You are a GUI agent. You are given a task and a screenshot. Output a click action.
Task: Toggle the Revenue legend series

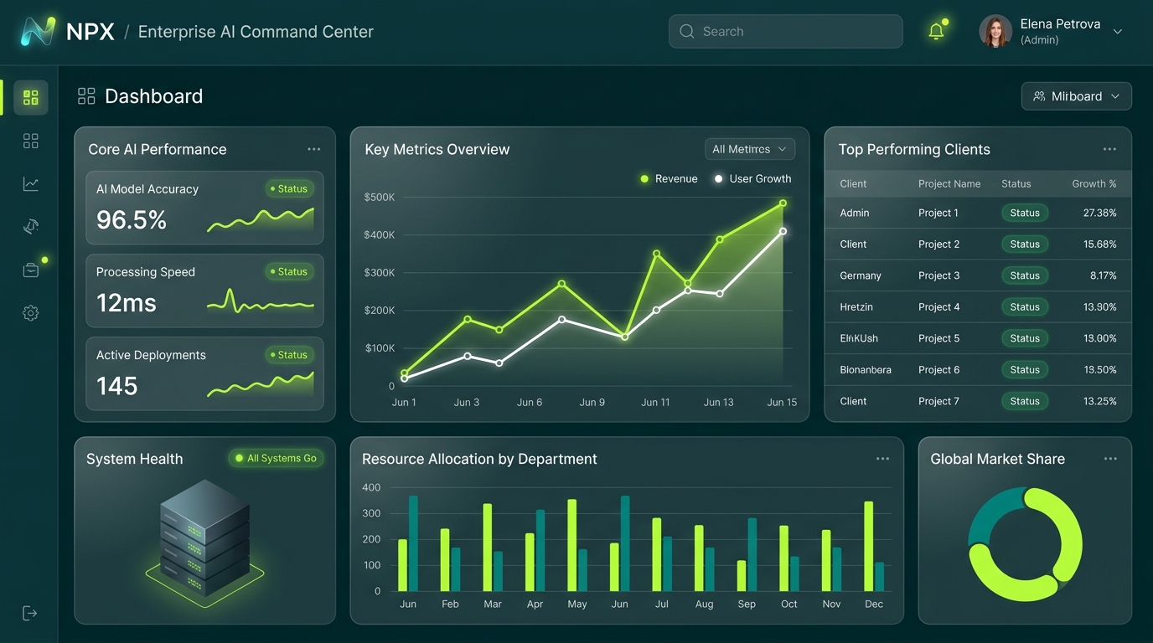click(669, 178)
